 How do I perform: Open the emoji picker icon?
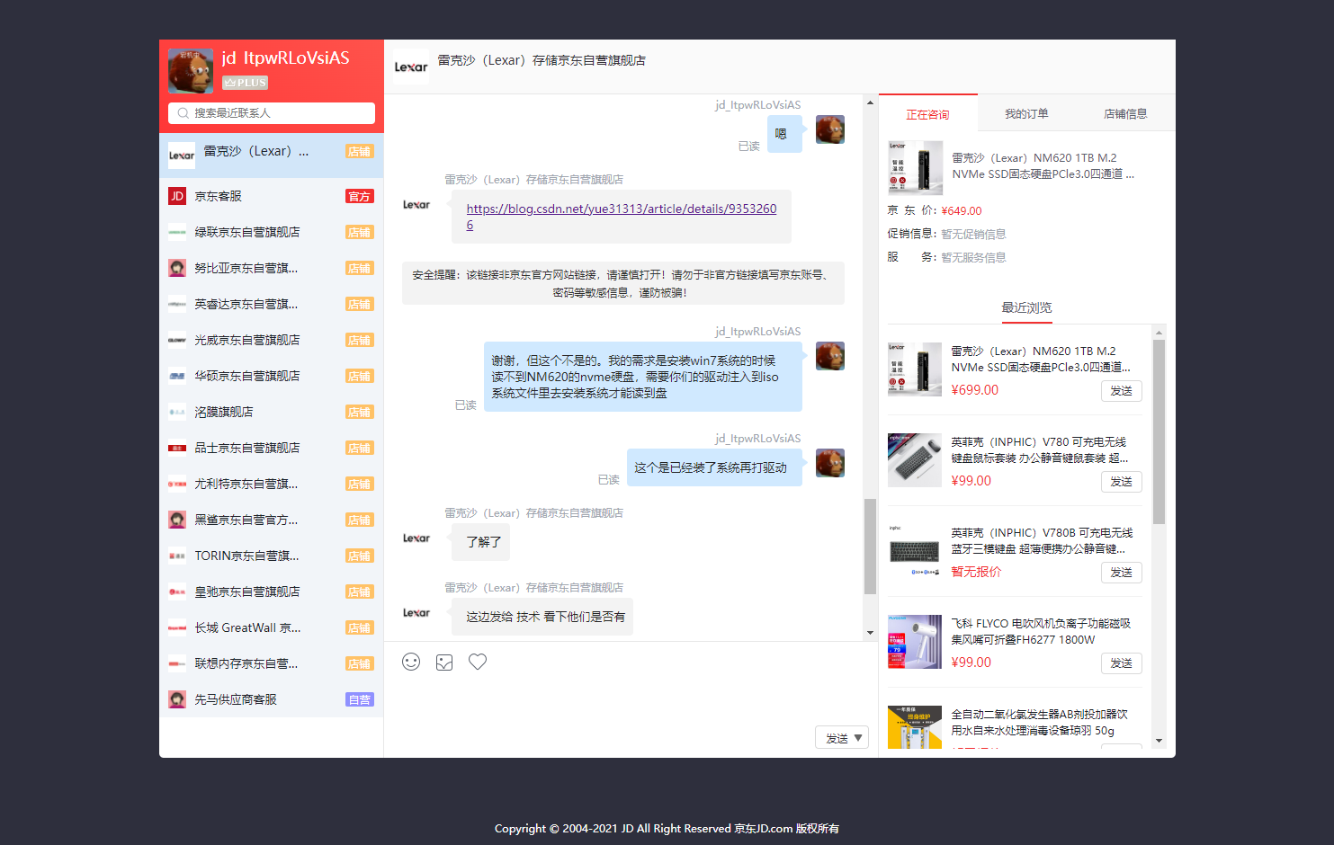point(411,662)
